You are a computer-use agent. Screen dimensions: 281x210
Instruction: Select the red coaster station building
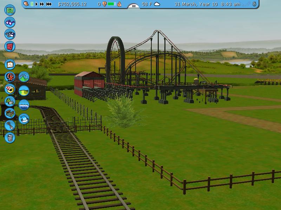coord(89,83)
